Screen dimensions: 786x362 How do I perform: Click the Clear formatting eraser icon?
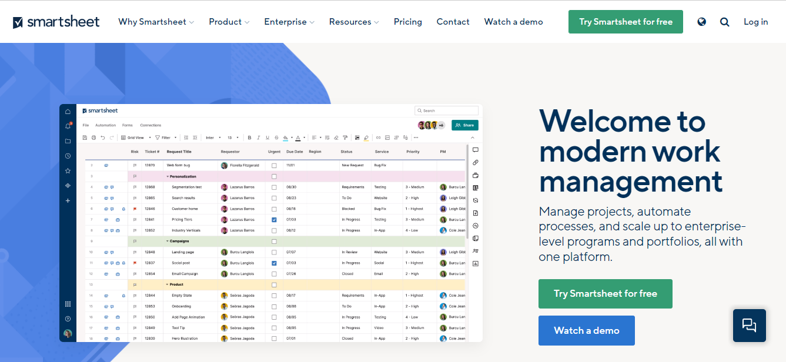tap(336, 138)
